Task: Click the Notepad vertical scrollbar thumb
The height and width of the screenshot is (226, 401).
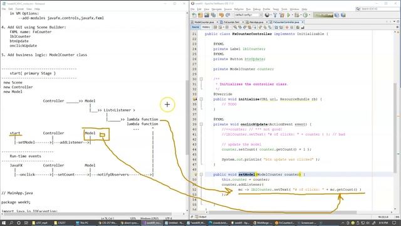Action: [187, 117]
